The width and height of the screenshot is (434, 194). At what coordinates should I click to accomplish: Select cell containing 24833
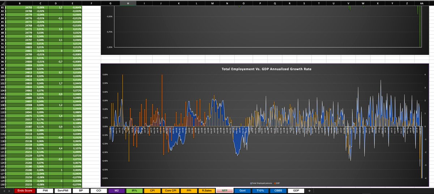point(19,83)
